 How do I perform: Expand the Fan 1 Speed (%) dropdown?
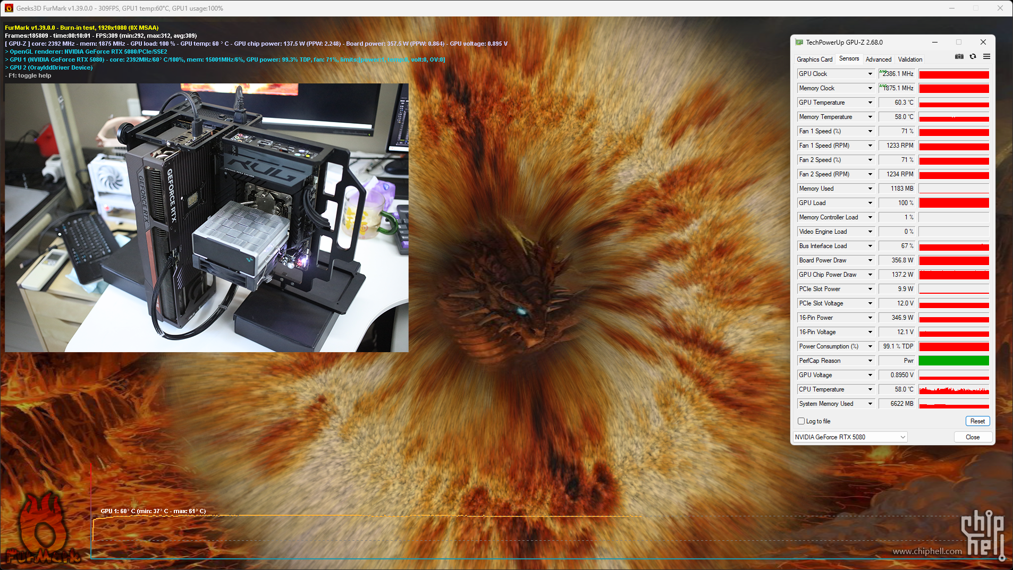pos(870,131)
